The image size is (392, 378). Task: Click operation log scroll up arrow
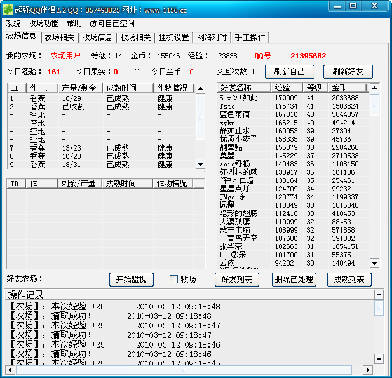pos(379,295)
